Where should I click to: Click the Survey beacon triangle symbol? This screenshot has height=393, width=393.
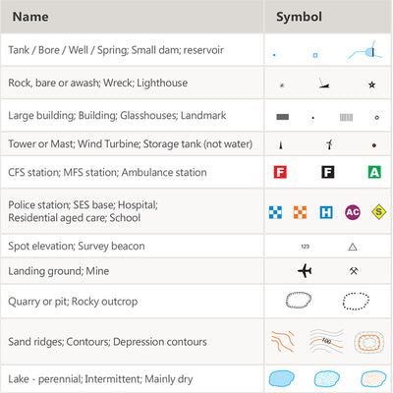click(x=353, y=247)
